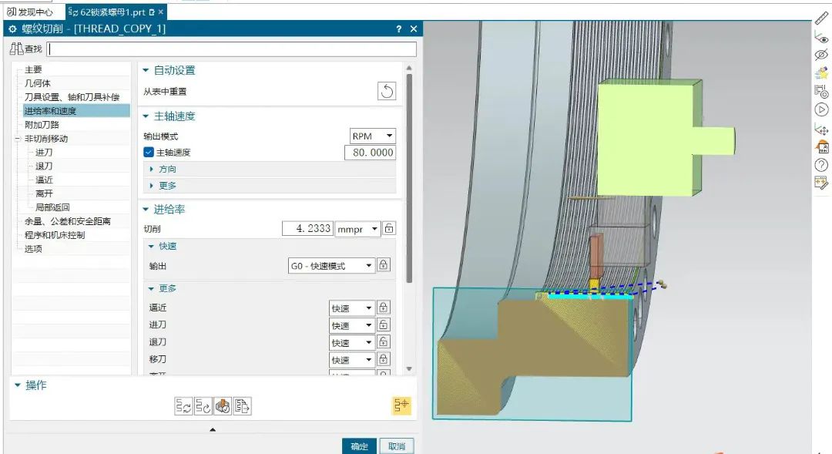Click the circled question mark help icon
The width and height of the screenshot is (832, 454).
(x=821, y=165)
